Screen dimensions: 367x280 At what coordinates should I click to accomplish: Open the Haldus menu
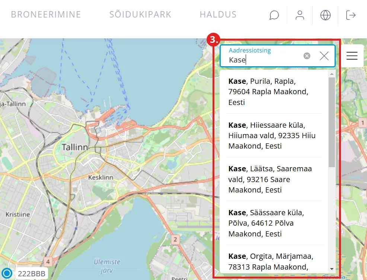click(x=218, y=15)
